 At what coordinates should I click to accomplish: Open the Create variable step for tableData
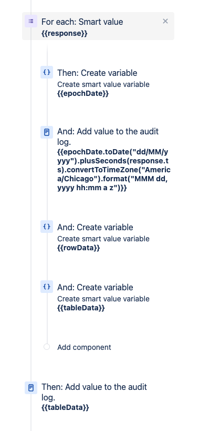coord(95,287)
